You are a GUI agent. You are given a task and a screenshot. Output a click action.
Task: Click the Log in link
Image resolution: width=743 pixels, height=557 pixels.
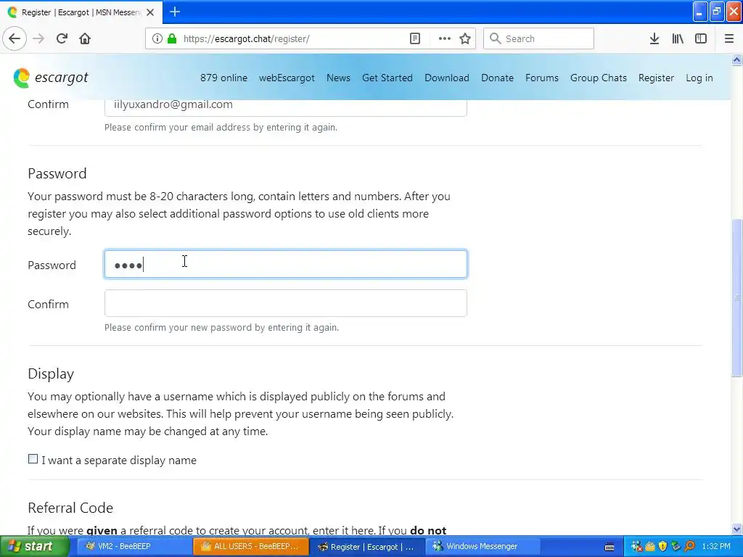(x=699, y=78)
